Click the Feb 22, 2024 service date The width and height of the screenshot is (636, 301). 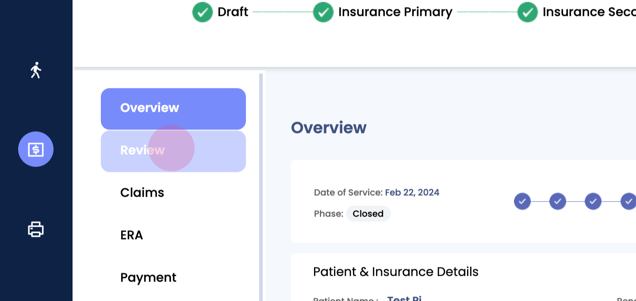click(x=412, y=192)
